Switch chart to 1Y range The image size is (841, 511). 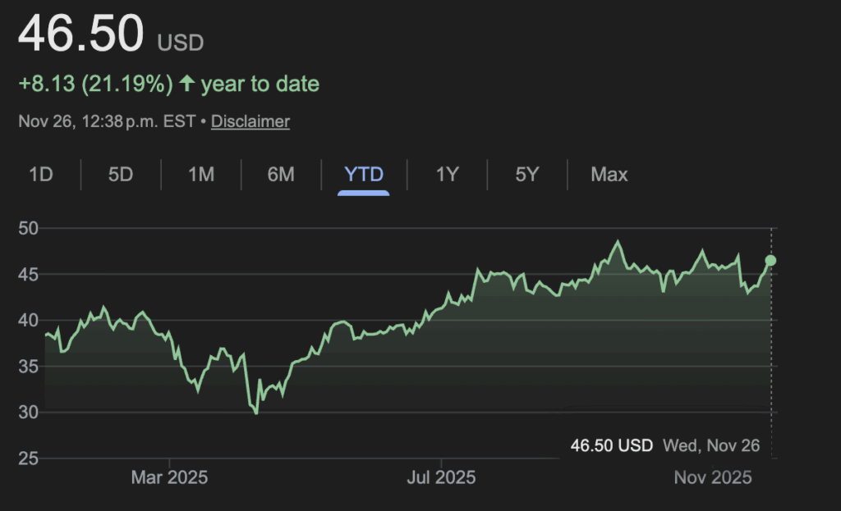click(447, 174)
